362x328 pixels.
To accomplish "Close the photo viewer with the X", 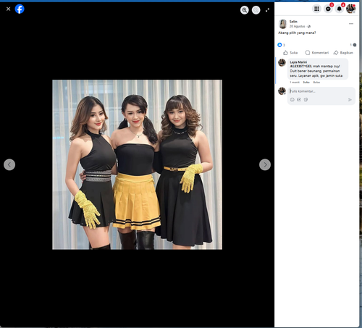I will tap(9, 9).
